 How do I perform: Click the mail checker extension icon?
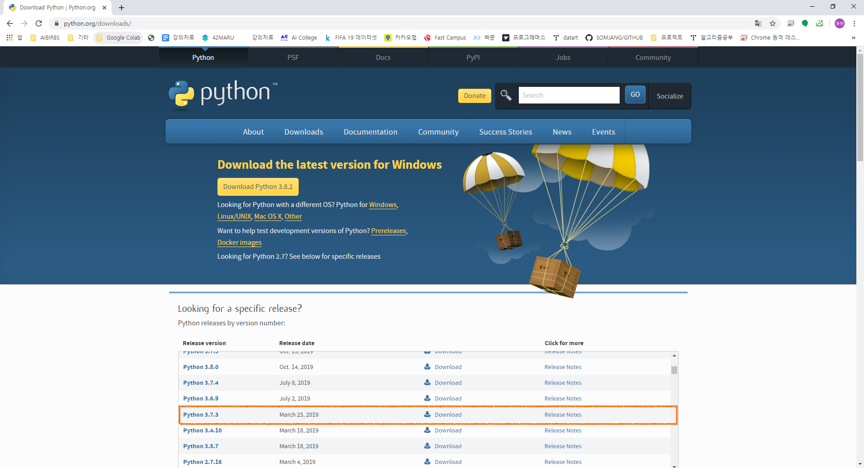pos(819,23)
